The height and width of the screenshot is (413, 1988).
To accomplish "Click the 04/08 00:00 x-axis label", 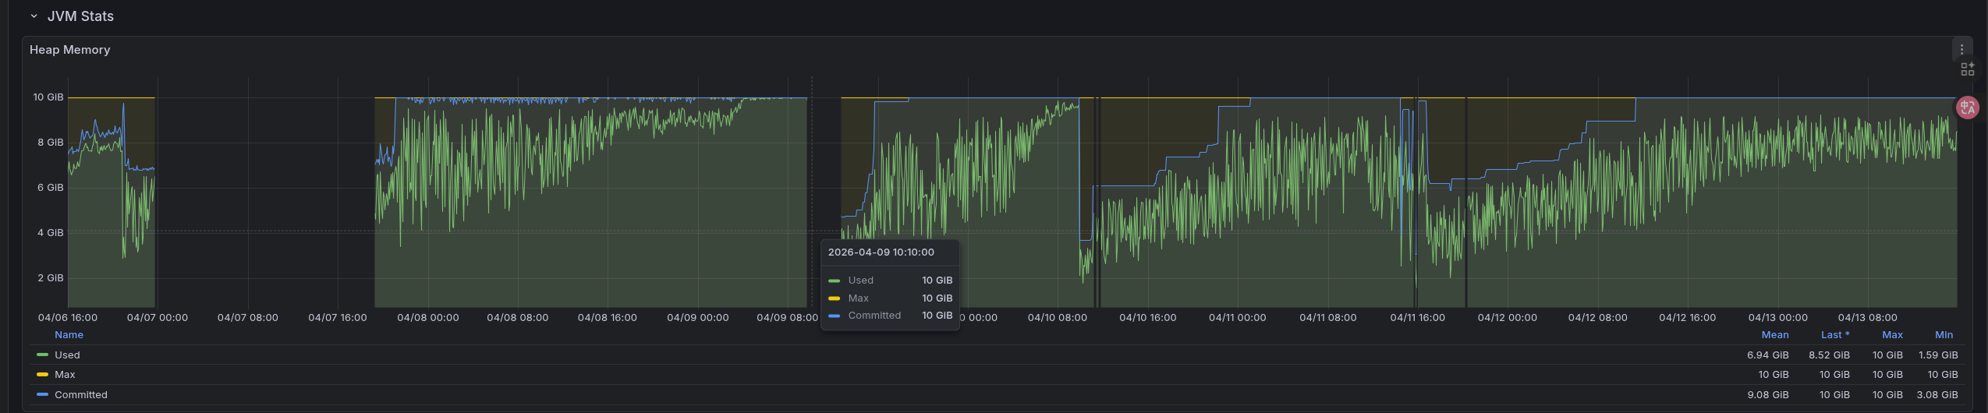I will pyautogui.click(x=427, y=318).
